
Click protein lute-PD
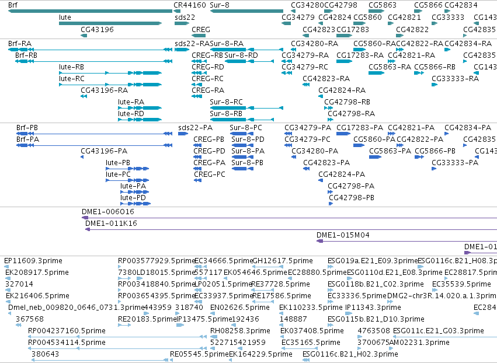click(135, 204)
